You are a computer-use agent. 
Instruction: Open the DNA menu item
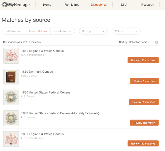tap(124, 5)
